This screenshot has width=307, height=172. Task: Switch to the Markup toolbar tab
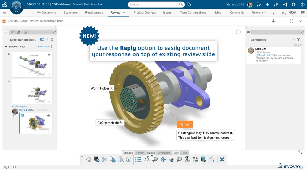[151, 153]
